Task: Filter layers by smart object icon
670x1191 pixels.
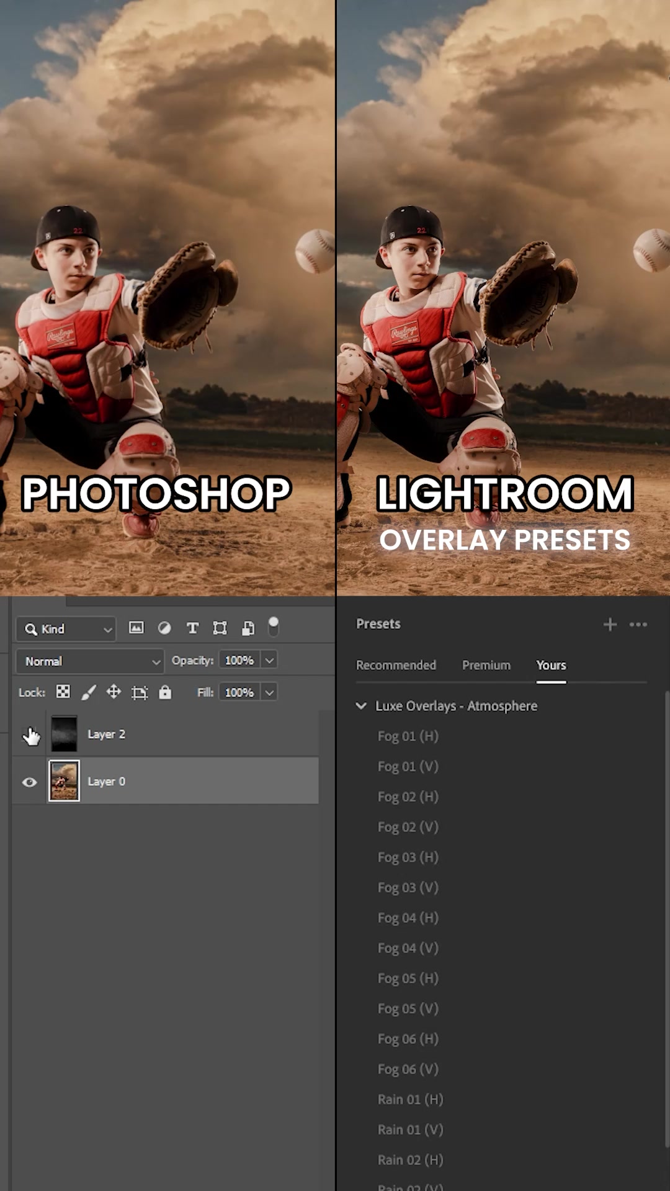Action: [x=248, y=628]
